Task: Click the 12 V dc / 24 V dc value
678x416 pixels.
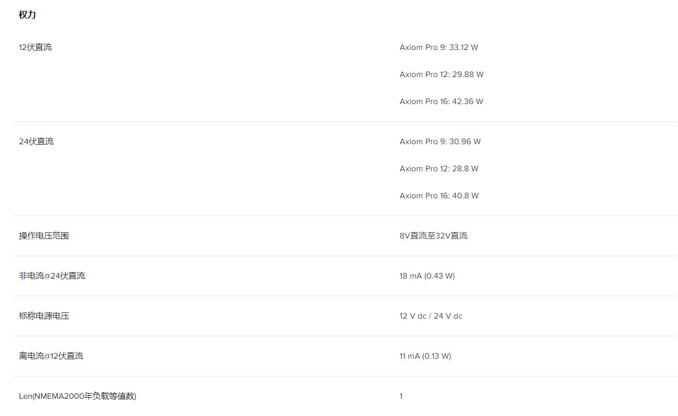Action: pyautogui.click(x=431, y=316)
